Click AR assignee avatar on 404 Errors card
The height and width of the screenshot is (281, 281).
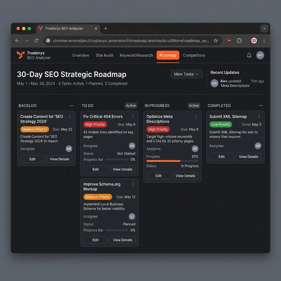point(132,146)
